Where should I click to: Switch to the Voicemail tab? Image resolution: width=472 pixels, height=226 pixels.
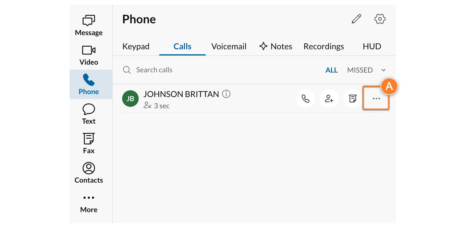(229, 46)
